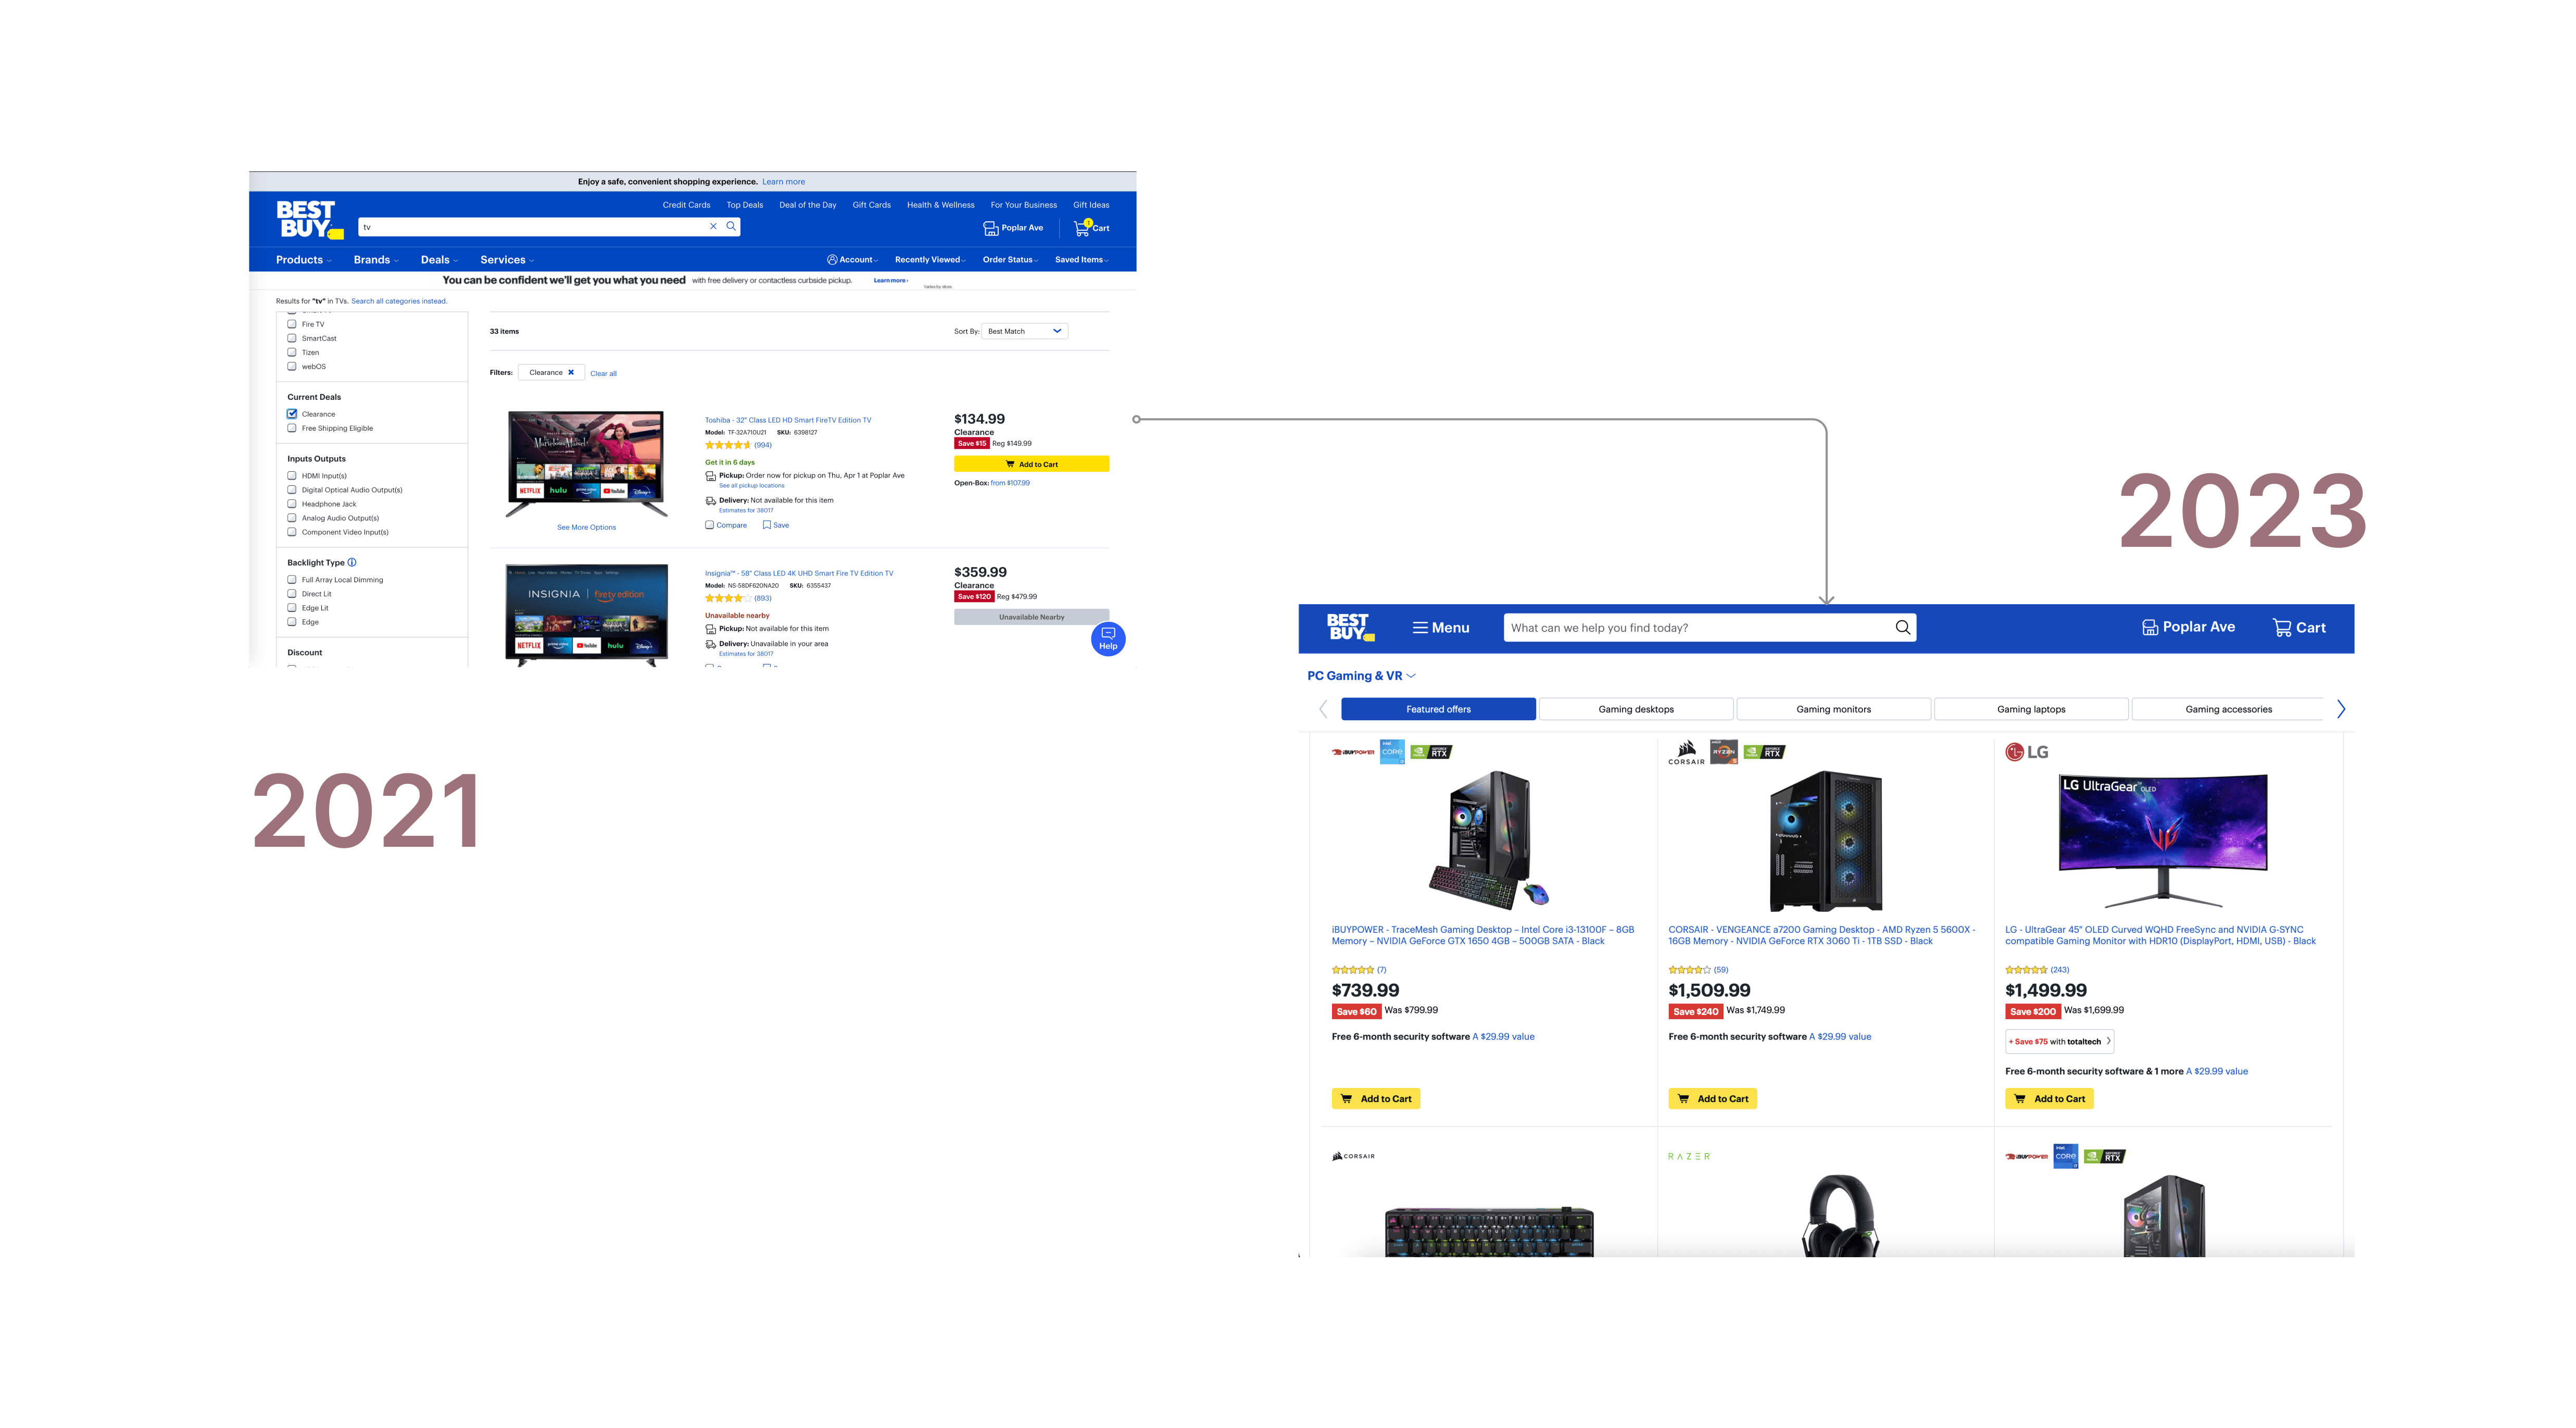Remove the Clearance filter chip via its X
The height and width of the screenshot is (1428, 2576).
[x=571, y=372]
